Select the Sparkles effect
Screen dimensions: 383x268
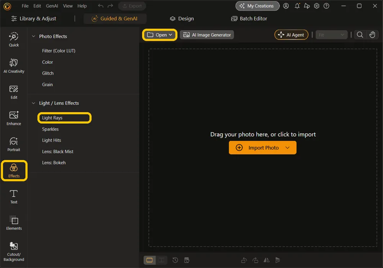(x=50, y=129)
